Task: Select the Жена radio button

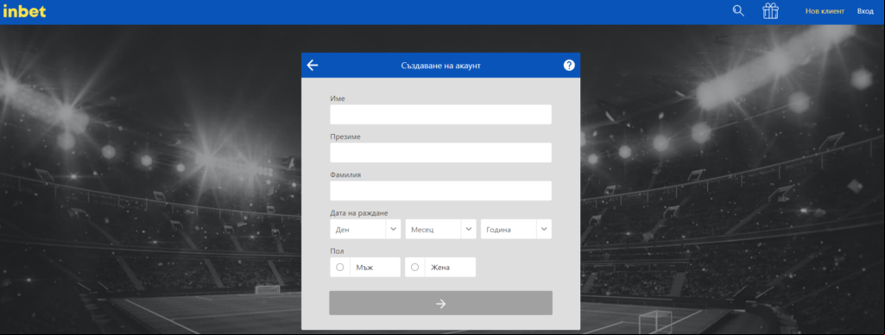Action: [414, 268]
